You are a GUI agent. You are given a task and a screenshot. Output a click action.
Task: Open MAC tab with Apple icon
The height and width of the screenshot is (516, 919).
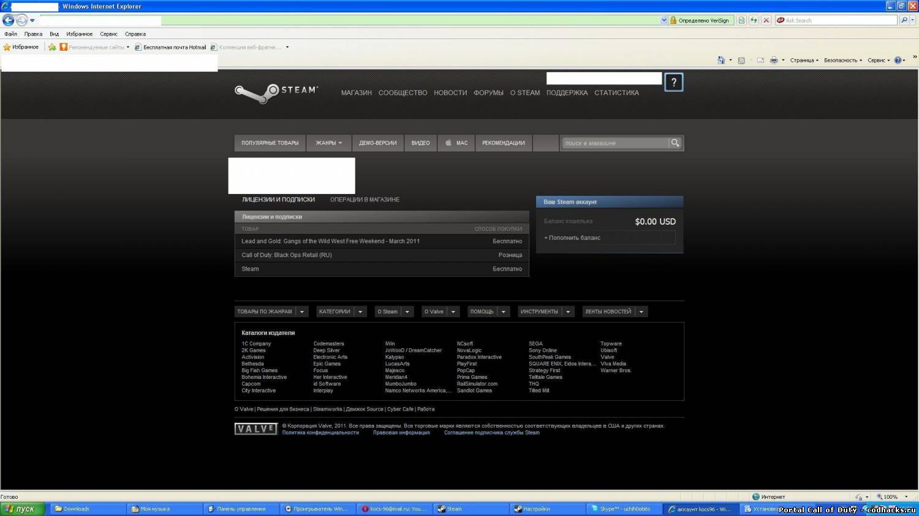tap(456, 143)
